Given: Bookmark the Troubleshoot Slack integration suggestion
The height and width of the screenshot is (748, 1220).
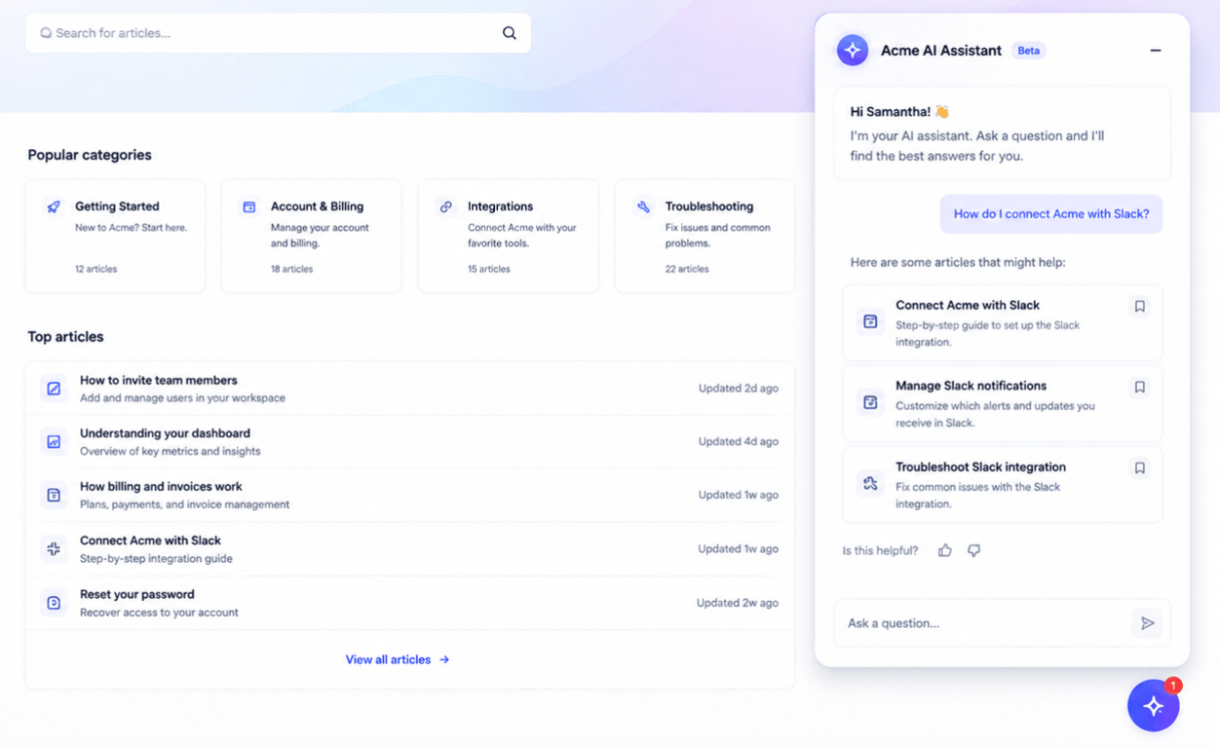Looking at the screenshot, I should tap(1139, 468).
